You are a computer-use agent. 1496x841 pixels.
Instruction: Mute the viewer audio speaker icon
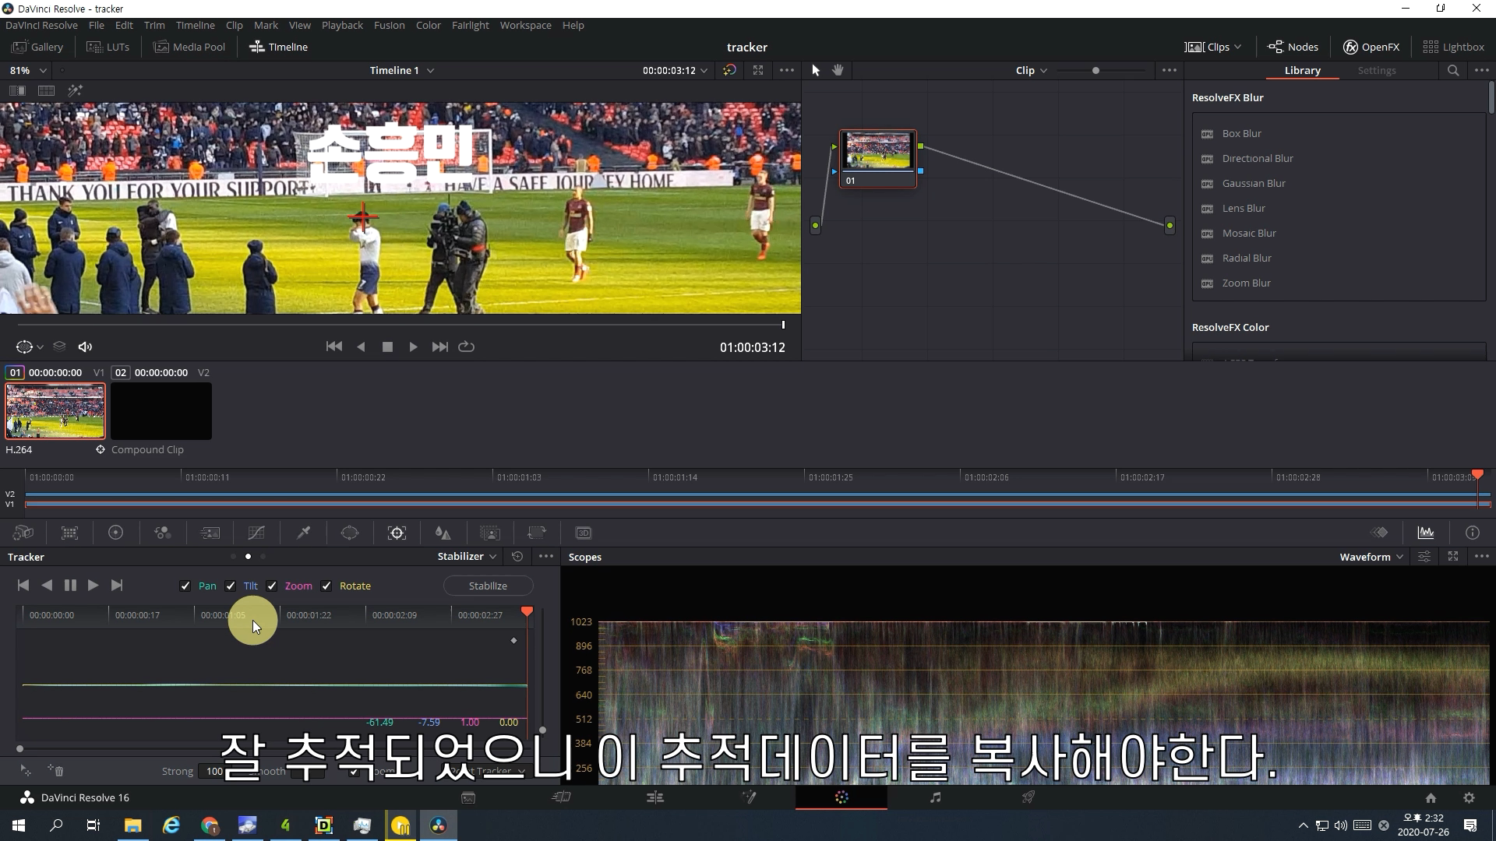[86, 347]
